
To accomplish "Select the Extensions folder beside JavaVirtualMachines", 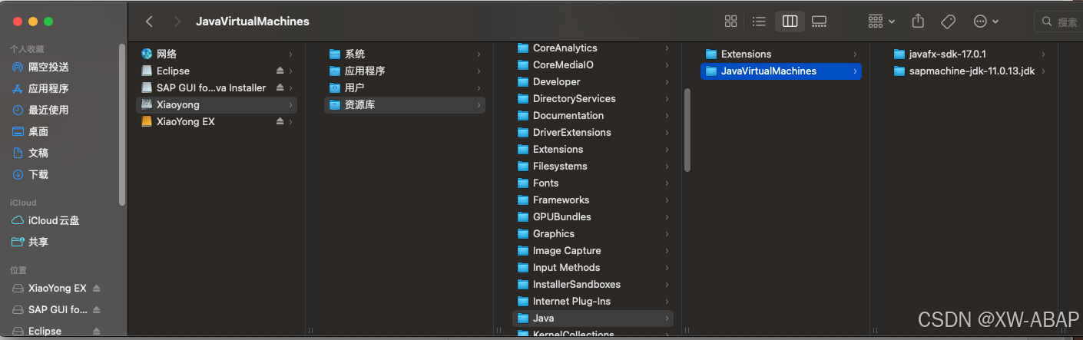I will coord(781,54).
